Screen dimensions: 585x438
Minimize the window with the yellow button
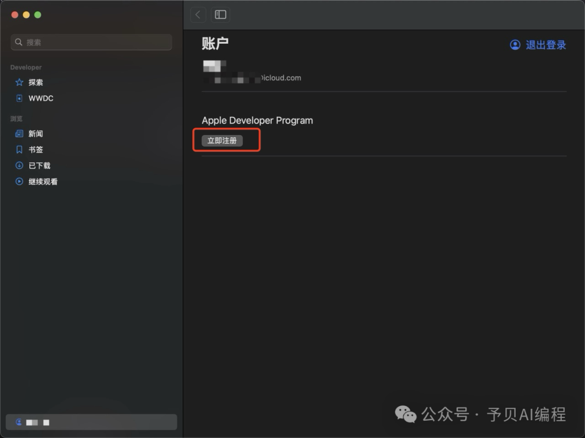click(x=26, y=15)
